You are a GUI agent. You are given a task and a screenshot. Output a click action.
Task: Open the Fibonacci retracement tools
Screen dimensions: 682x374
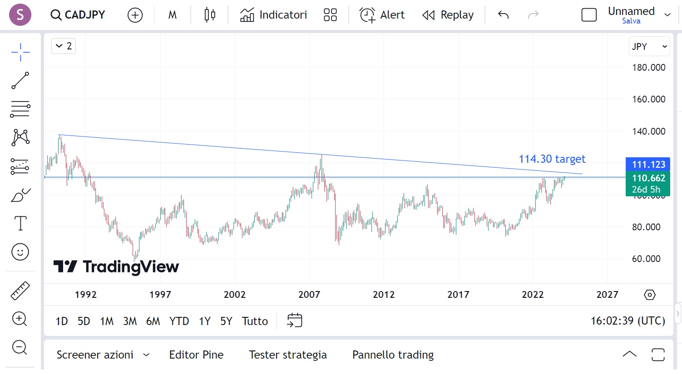pos(20,109)
